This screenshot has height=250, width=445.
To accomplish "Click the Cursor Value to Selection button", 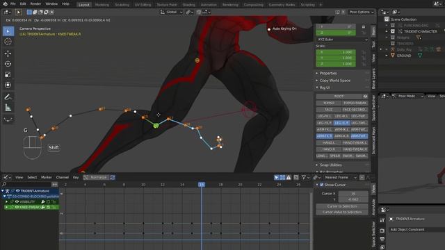I will 342,212.
